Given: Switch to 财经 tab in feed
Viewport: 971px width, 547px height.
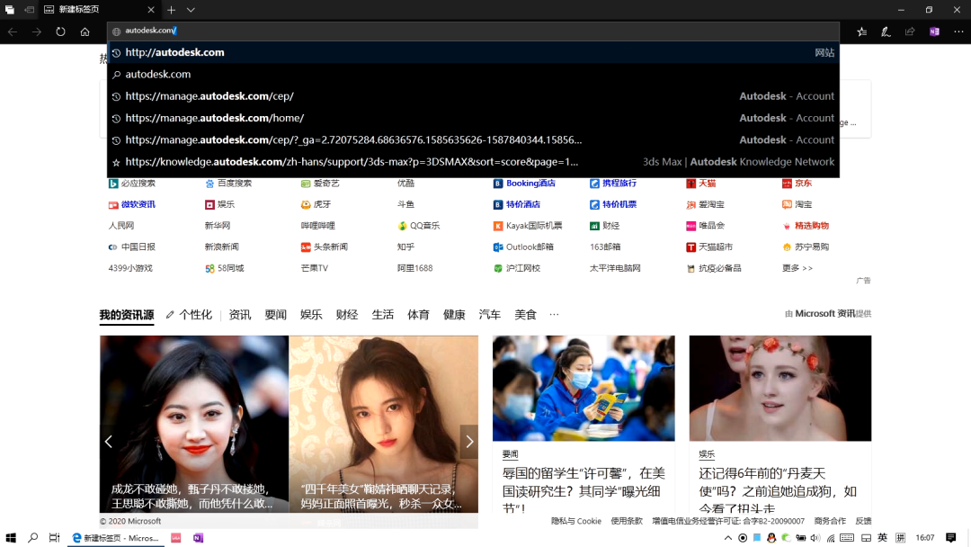Looking at the screenshot, I should 347,315.
